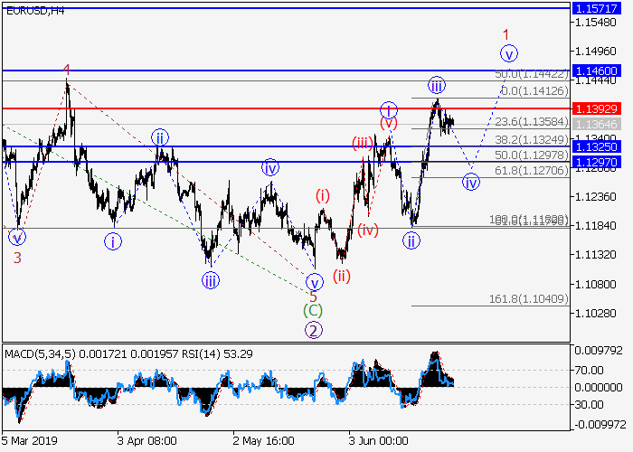Image resolution: width=633 pixels, height=452 pixels.
Task: Select the orange wave 4 label at peak
Action: (x=67, y=70)
